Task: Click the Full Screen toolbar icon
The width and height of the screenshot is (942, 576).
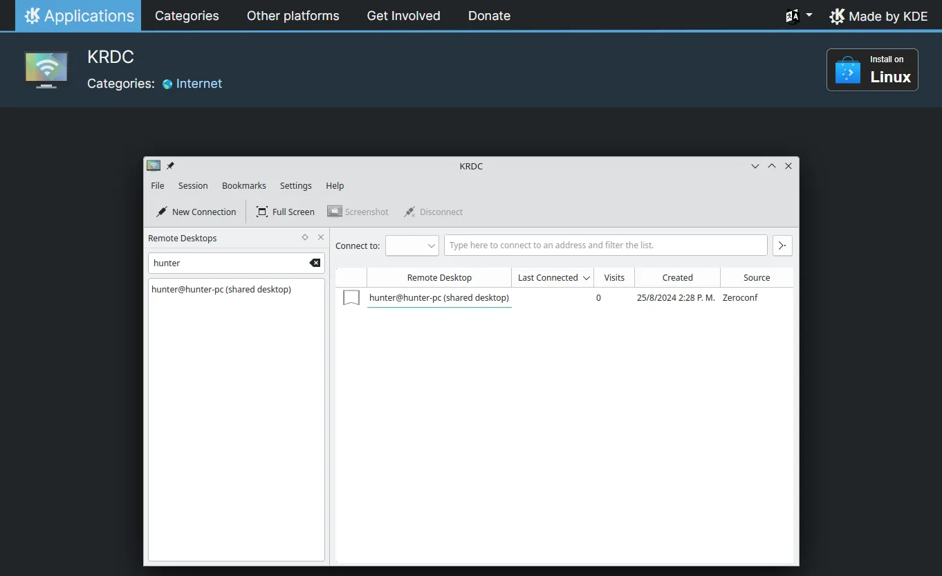Action: pos(262,212)
